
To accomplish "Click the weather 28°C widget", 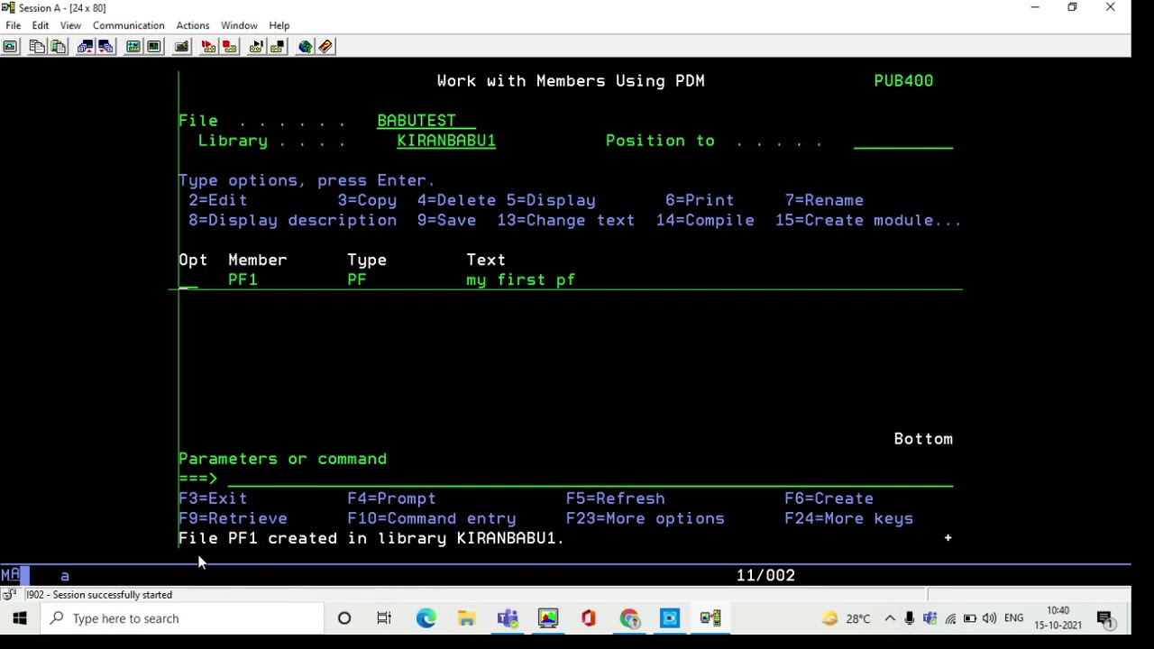I will click(x=846, y=618).
